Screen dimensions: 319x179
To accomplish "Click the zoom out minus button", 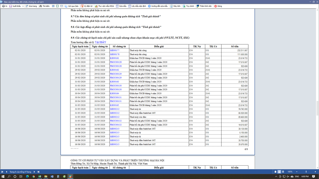I will tap(297, 172).
